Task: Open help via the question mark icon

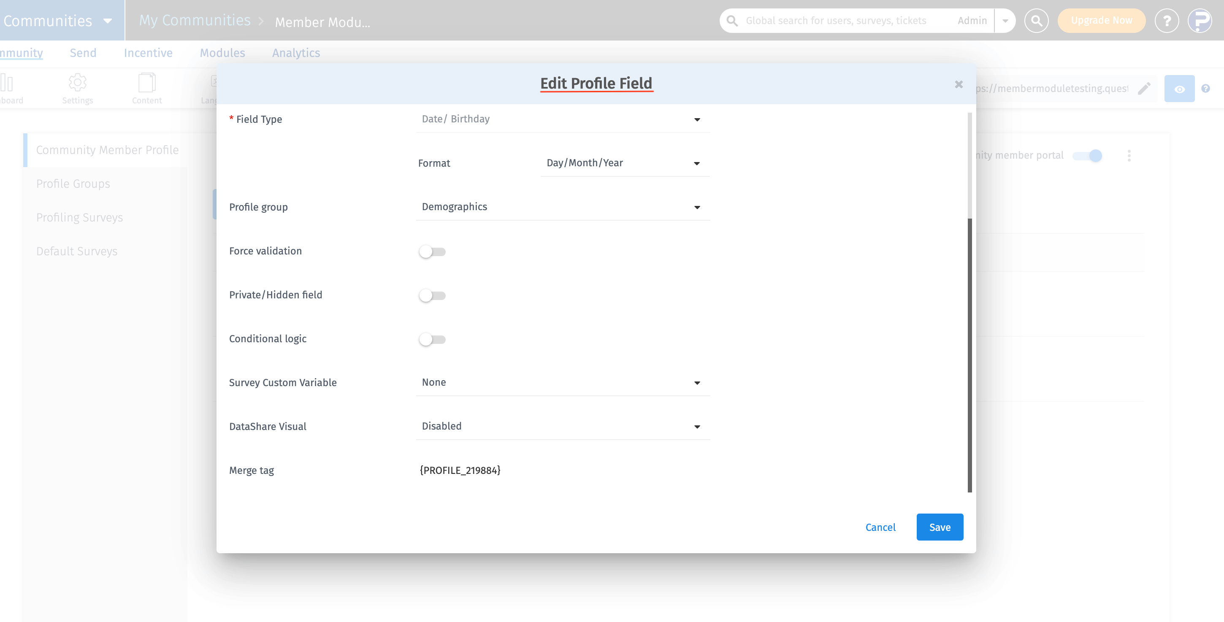Action: pos(1206,88)
